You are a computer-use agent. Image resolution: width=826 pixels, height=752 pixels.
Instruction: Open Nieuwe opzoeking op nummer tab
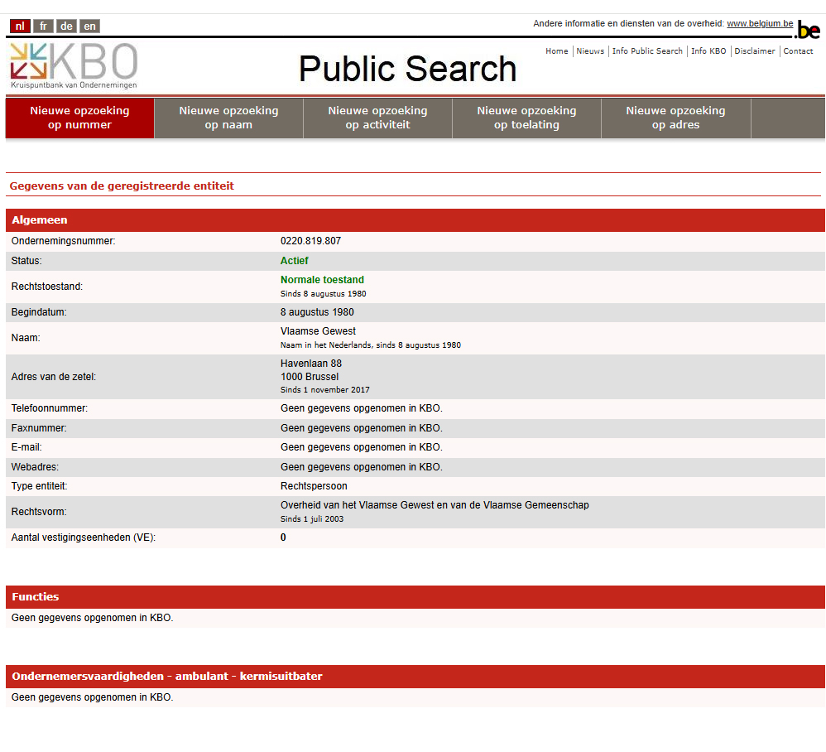[x=79, y=118]
